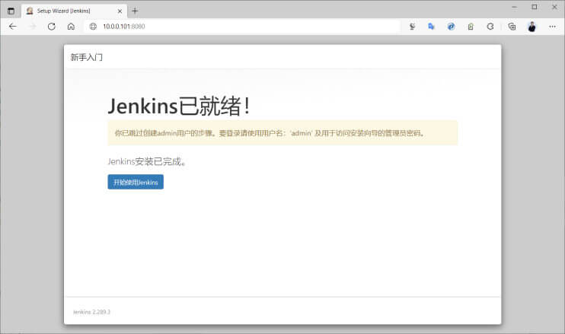Click the translate page icon in toolbar
This screenshot has height=334, width=565.
point(431,27)
